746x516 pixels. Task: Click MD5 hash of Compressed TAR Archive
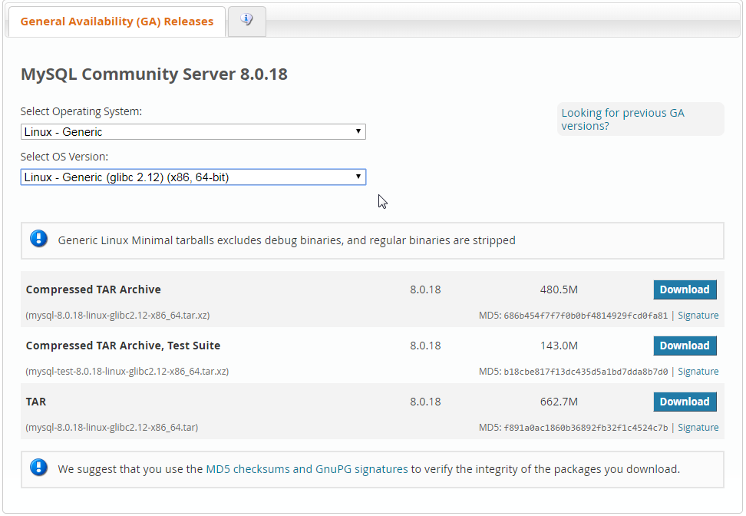586,316
